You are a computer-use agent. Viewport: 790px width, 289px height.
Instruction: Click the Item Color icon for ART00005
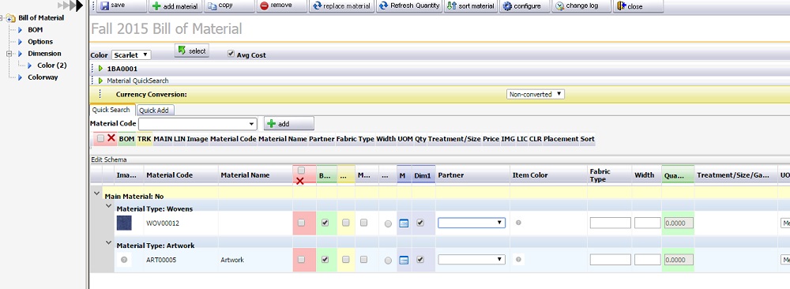point(518,260)
